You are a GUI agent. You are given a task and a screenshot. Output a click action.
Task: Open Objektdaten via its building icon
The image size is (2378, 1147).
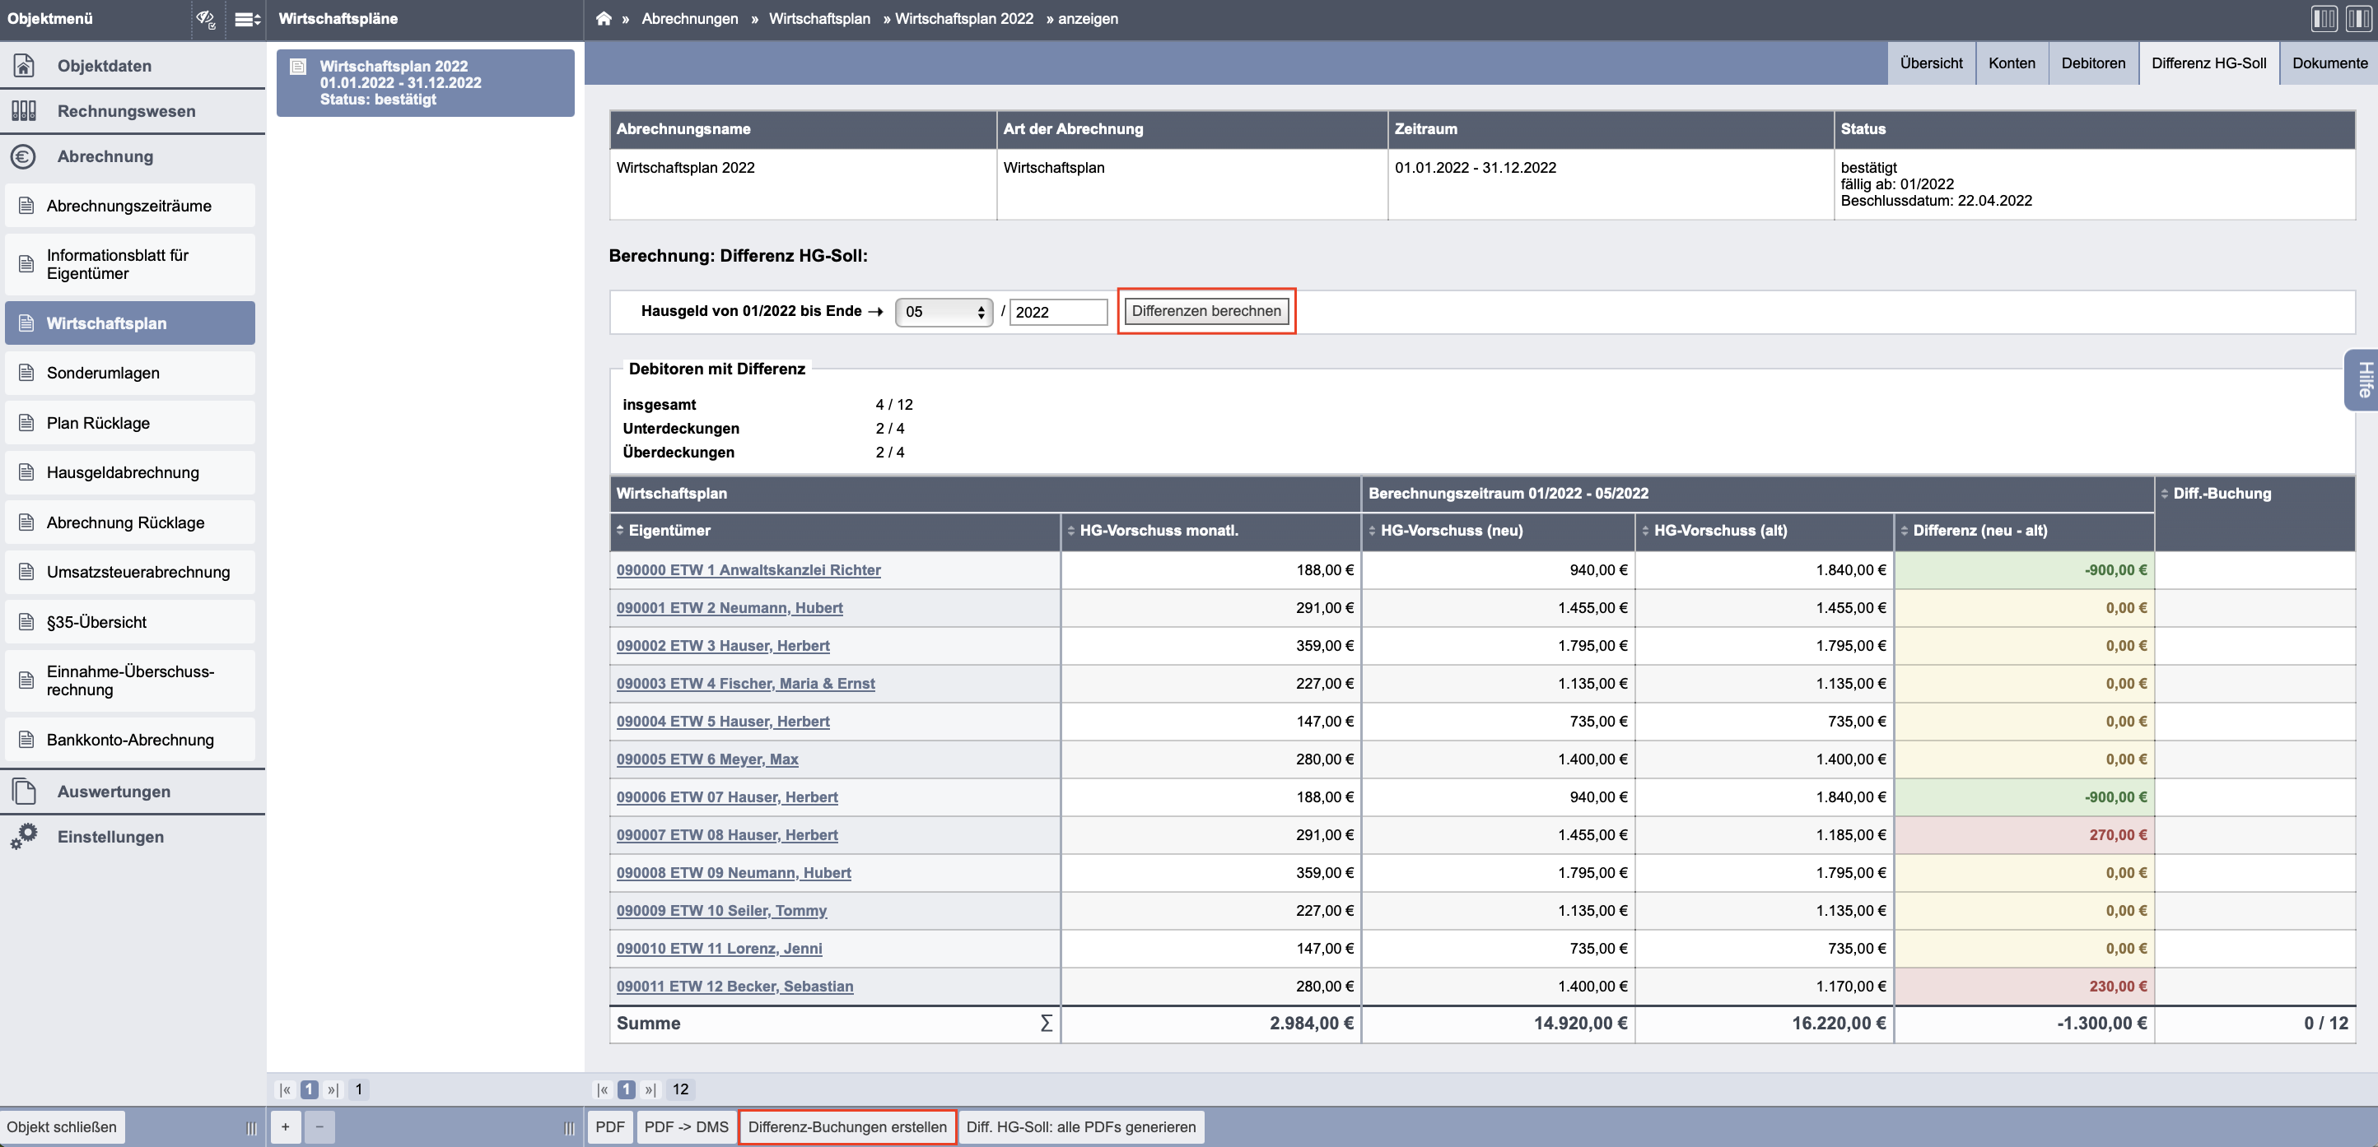click(x=24, y=66)
